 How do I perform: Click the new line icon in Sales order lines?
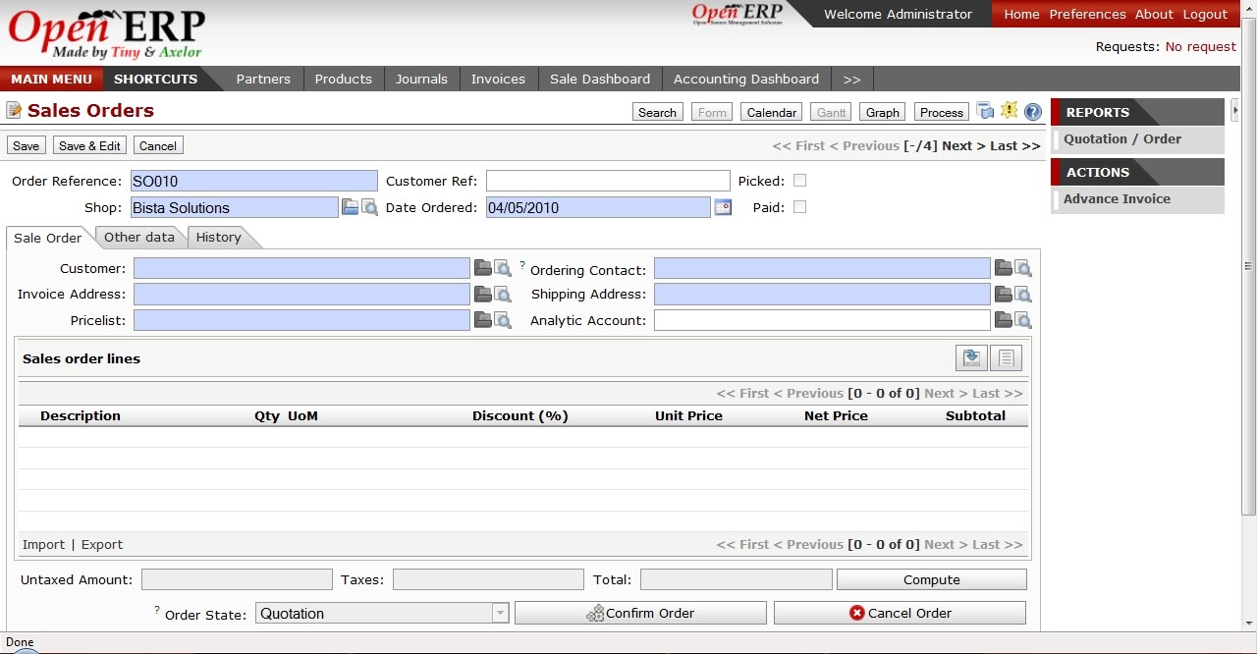[x=970, y=357]
